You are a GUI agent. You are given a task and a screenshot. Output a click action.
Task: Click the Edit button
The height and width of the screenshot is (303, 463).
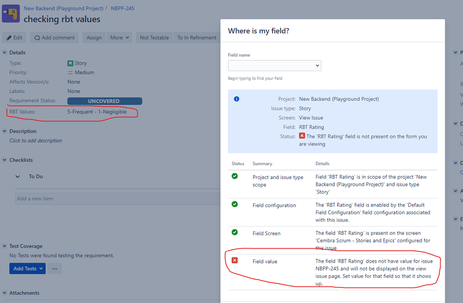[x=14, y=38]
